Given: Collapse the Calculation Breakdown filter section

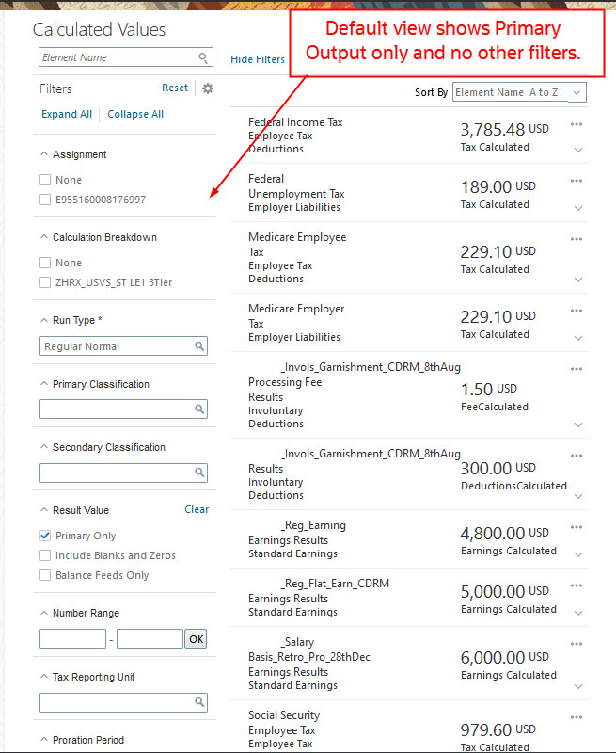Looking at the screenshot, I should point(43,237).
